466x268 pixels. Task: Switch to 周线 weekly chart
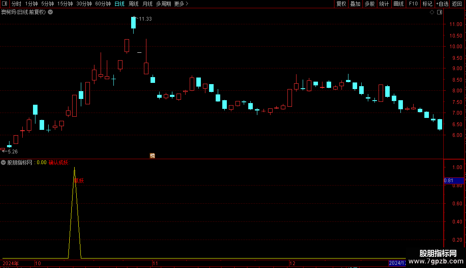tap(134, 4)
